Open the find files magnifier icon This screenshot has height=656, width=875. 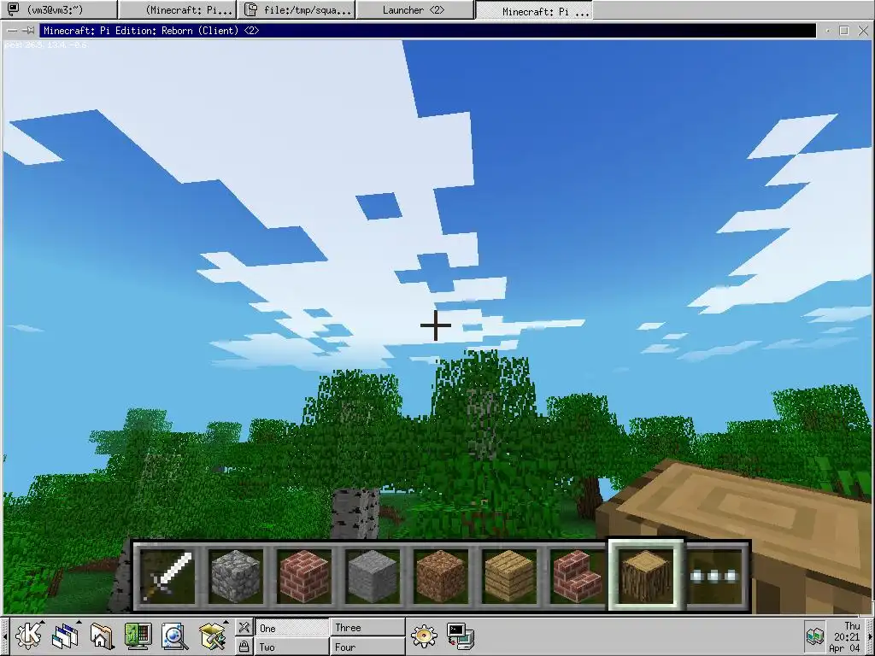click(x=174, y=635)
